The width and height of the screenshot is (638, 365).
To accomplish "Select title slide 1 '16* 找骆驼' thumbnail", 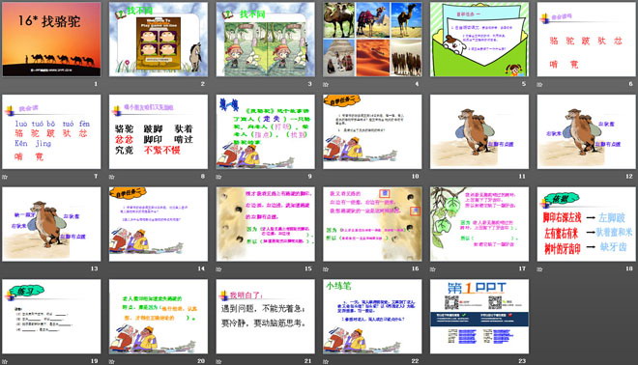I will point(51,39).
